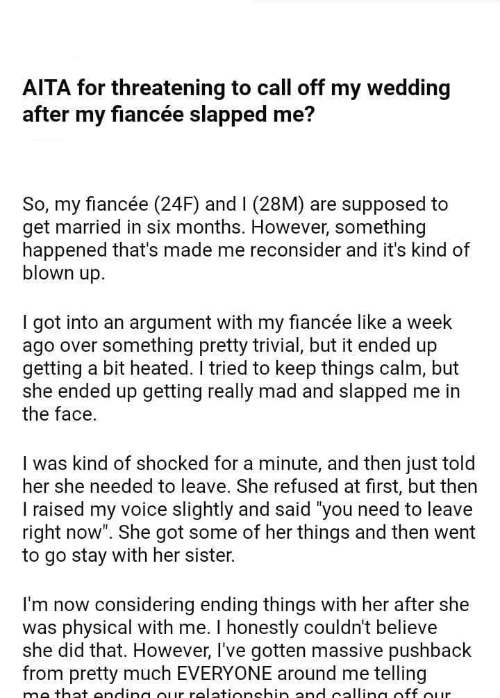
Task: Click the "(28M)" age tag text
Action: coord(281,204)
